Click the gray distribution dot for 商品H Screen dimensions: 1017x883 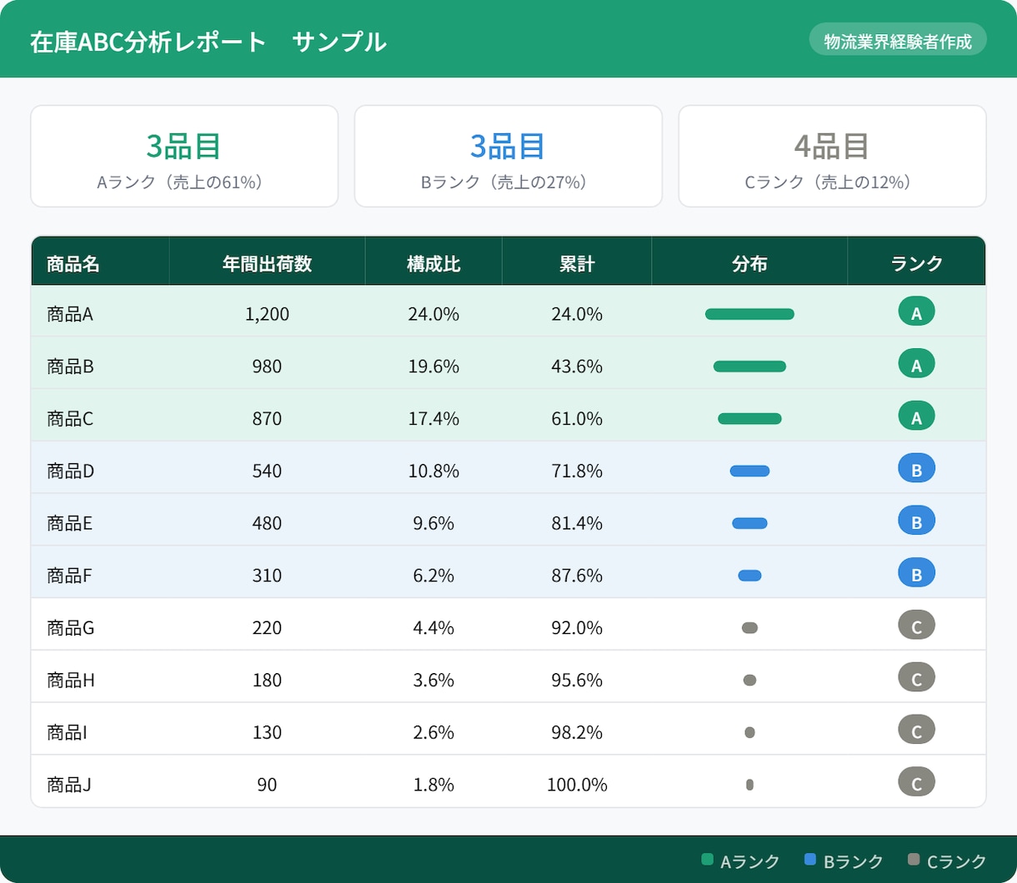(749, 680)
